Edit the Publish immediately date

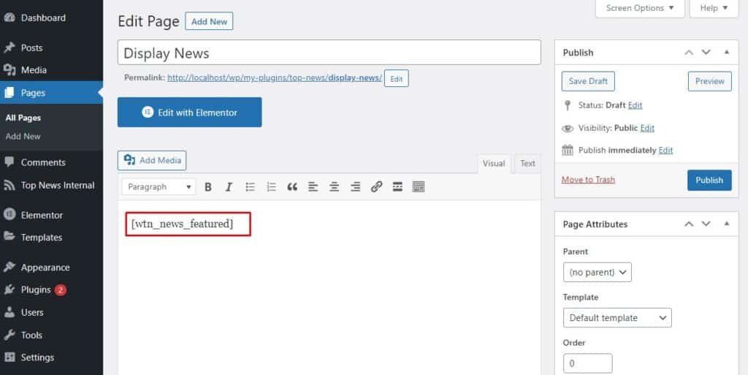coord(665,151)
